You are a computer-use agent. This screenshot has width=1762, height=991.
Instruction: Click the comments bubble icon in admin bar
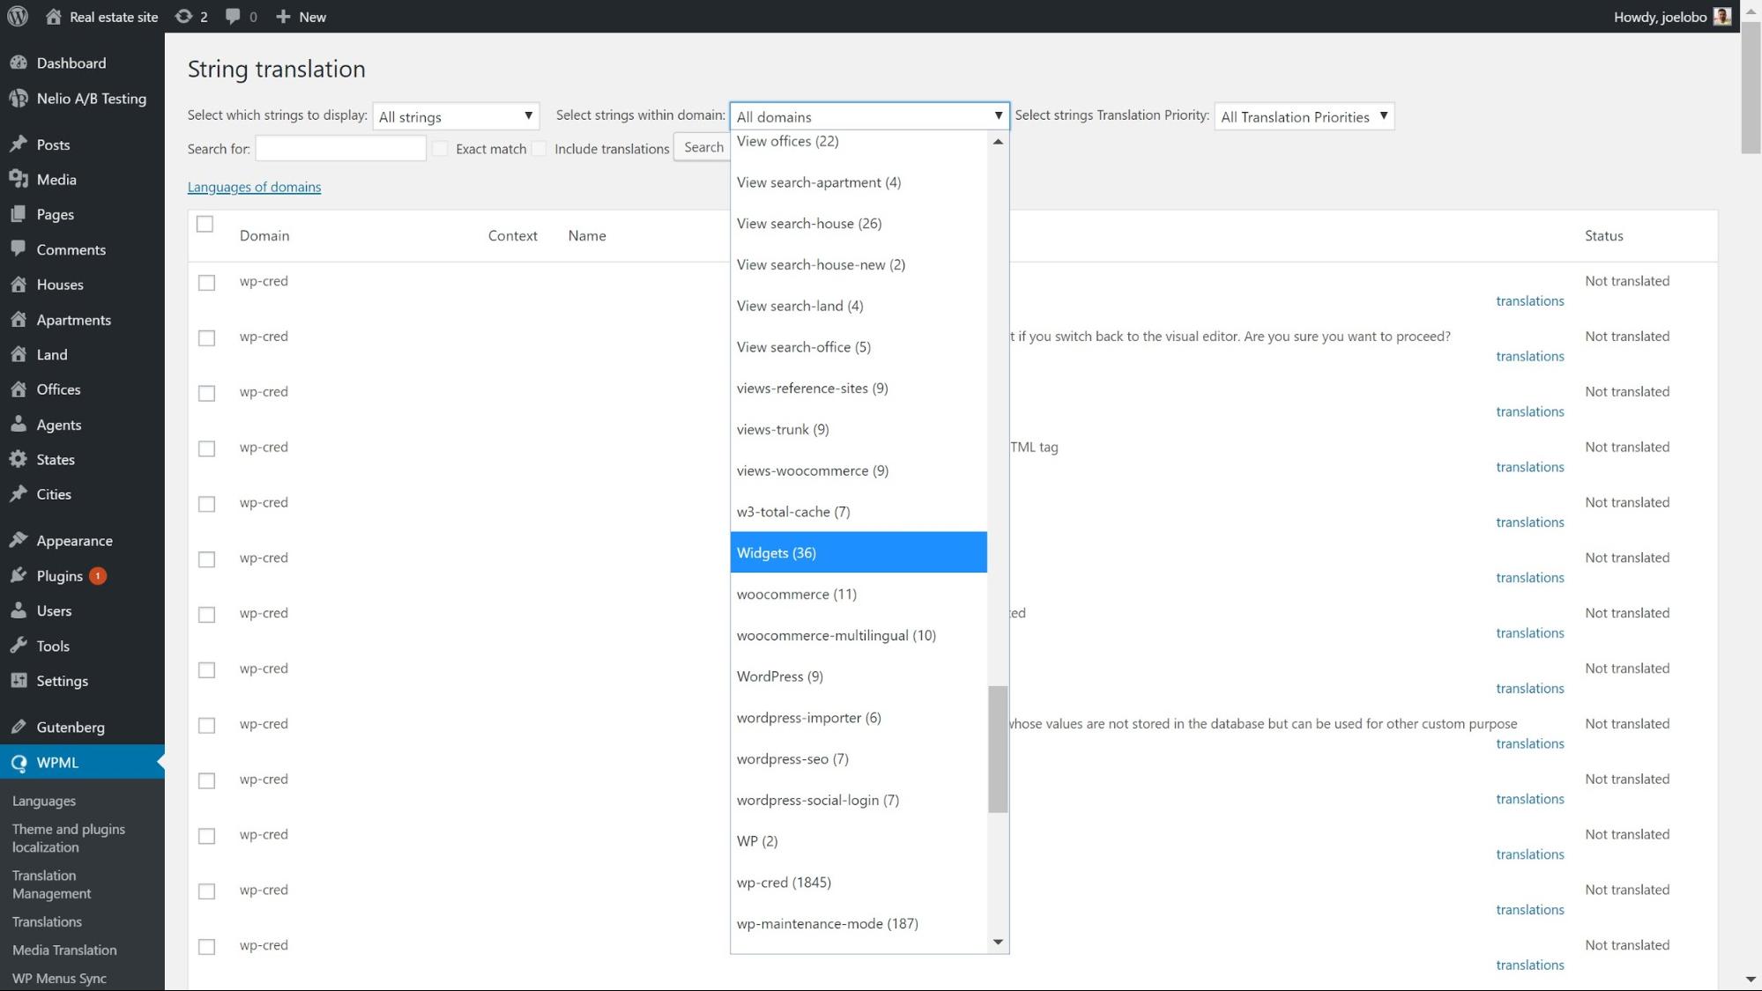(x=233, y=17)
